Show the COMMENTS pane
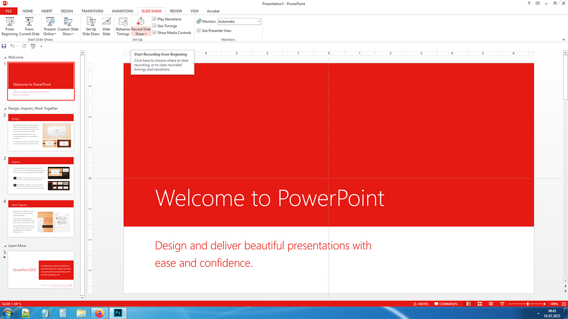 [x=445, y=304]
